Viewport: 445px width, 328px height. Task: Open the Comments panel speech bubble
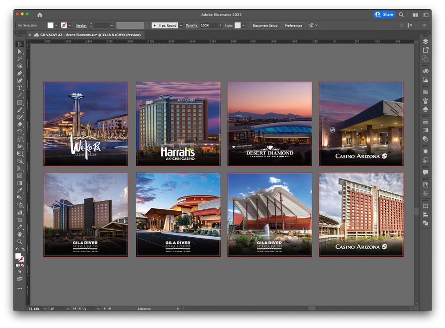pyautogui.click(x=426, y=172)
